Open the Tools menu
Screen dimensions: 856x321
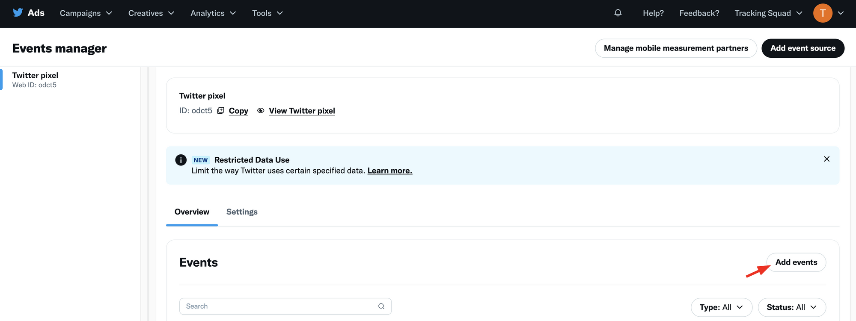click(x=267, y=13)
